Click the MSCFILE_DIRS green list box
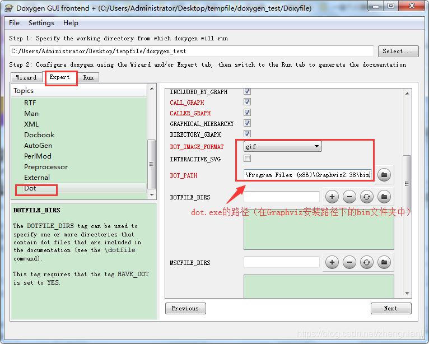The image size is (429, 344). [319, 286]
